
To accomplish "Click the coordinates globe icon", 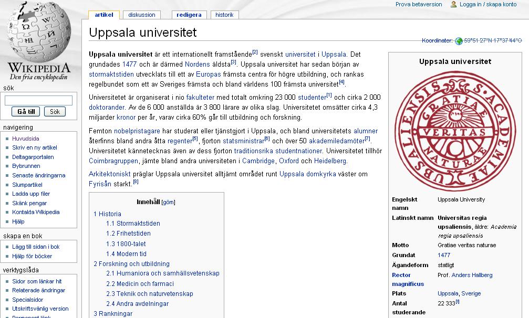I will [459, 41].
